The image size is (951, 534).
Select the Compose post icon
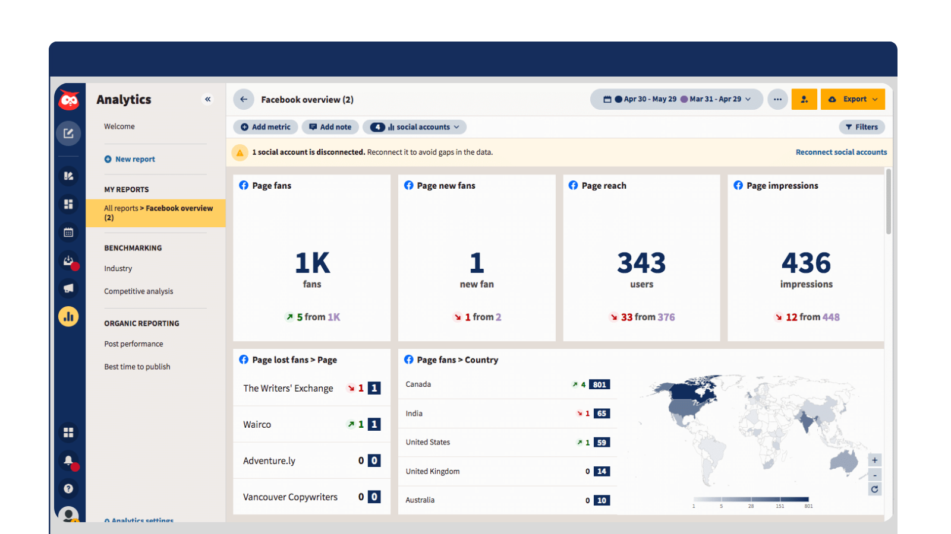click(69, 133)
